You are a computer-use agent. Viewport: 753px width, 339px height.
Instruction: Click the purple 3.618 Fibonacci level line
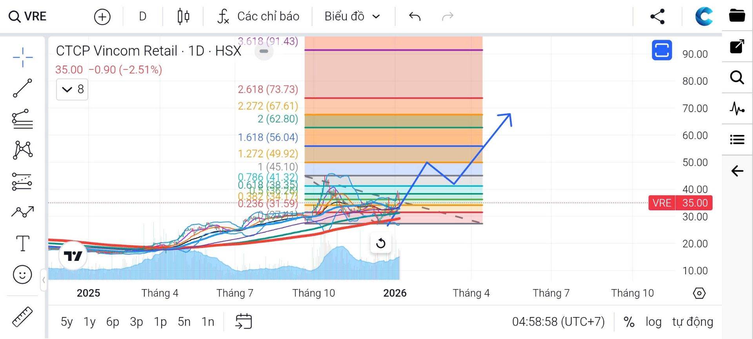point(393,50)
